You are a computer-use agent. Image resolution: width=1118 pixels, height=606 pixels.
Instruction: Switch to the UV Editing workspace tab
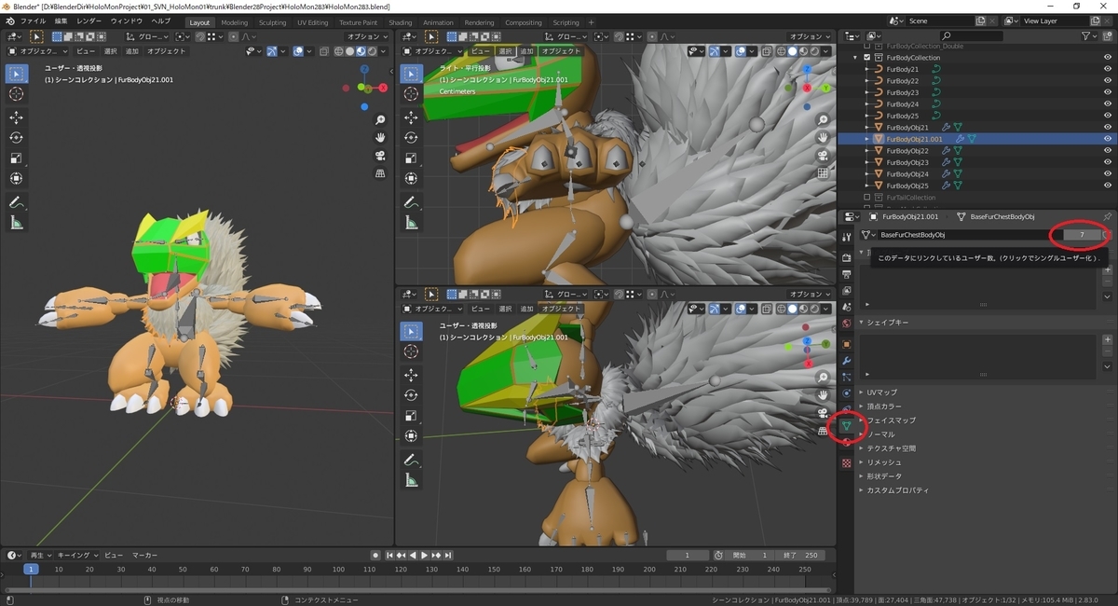click(x=313, y=22)
